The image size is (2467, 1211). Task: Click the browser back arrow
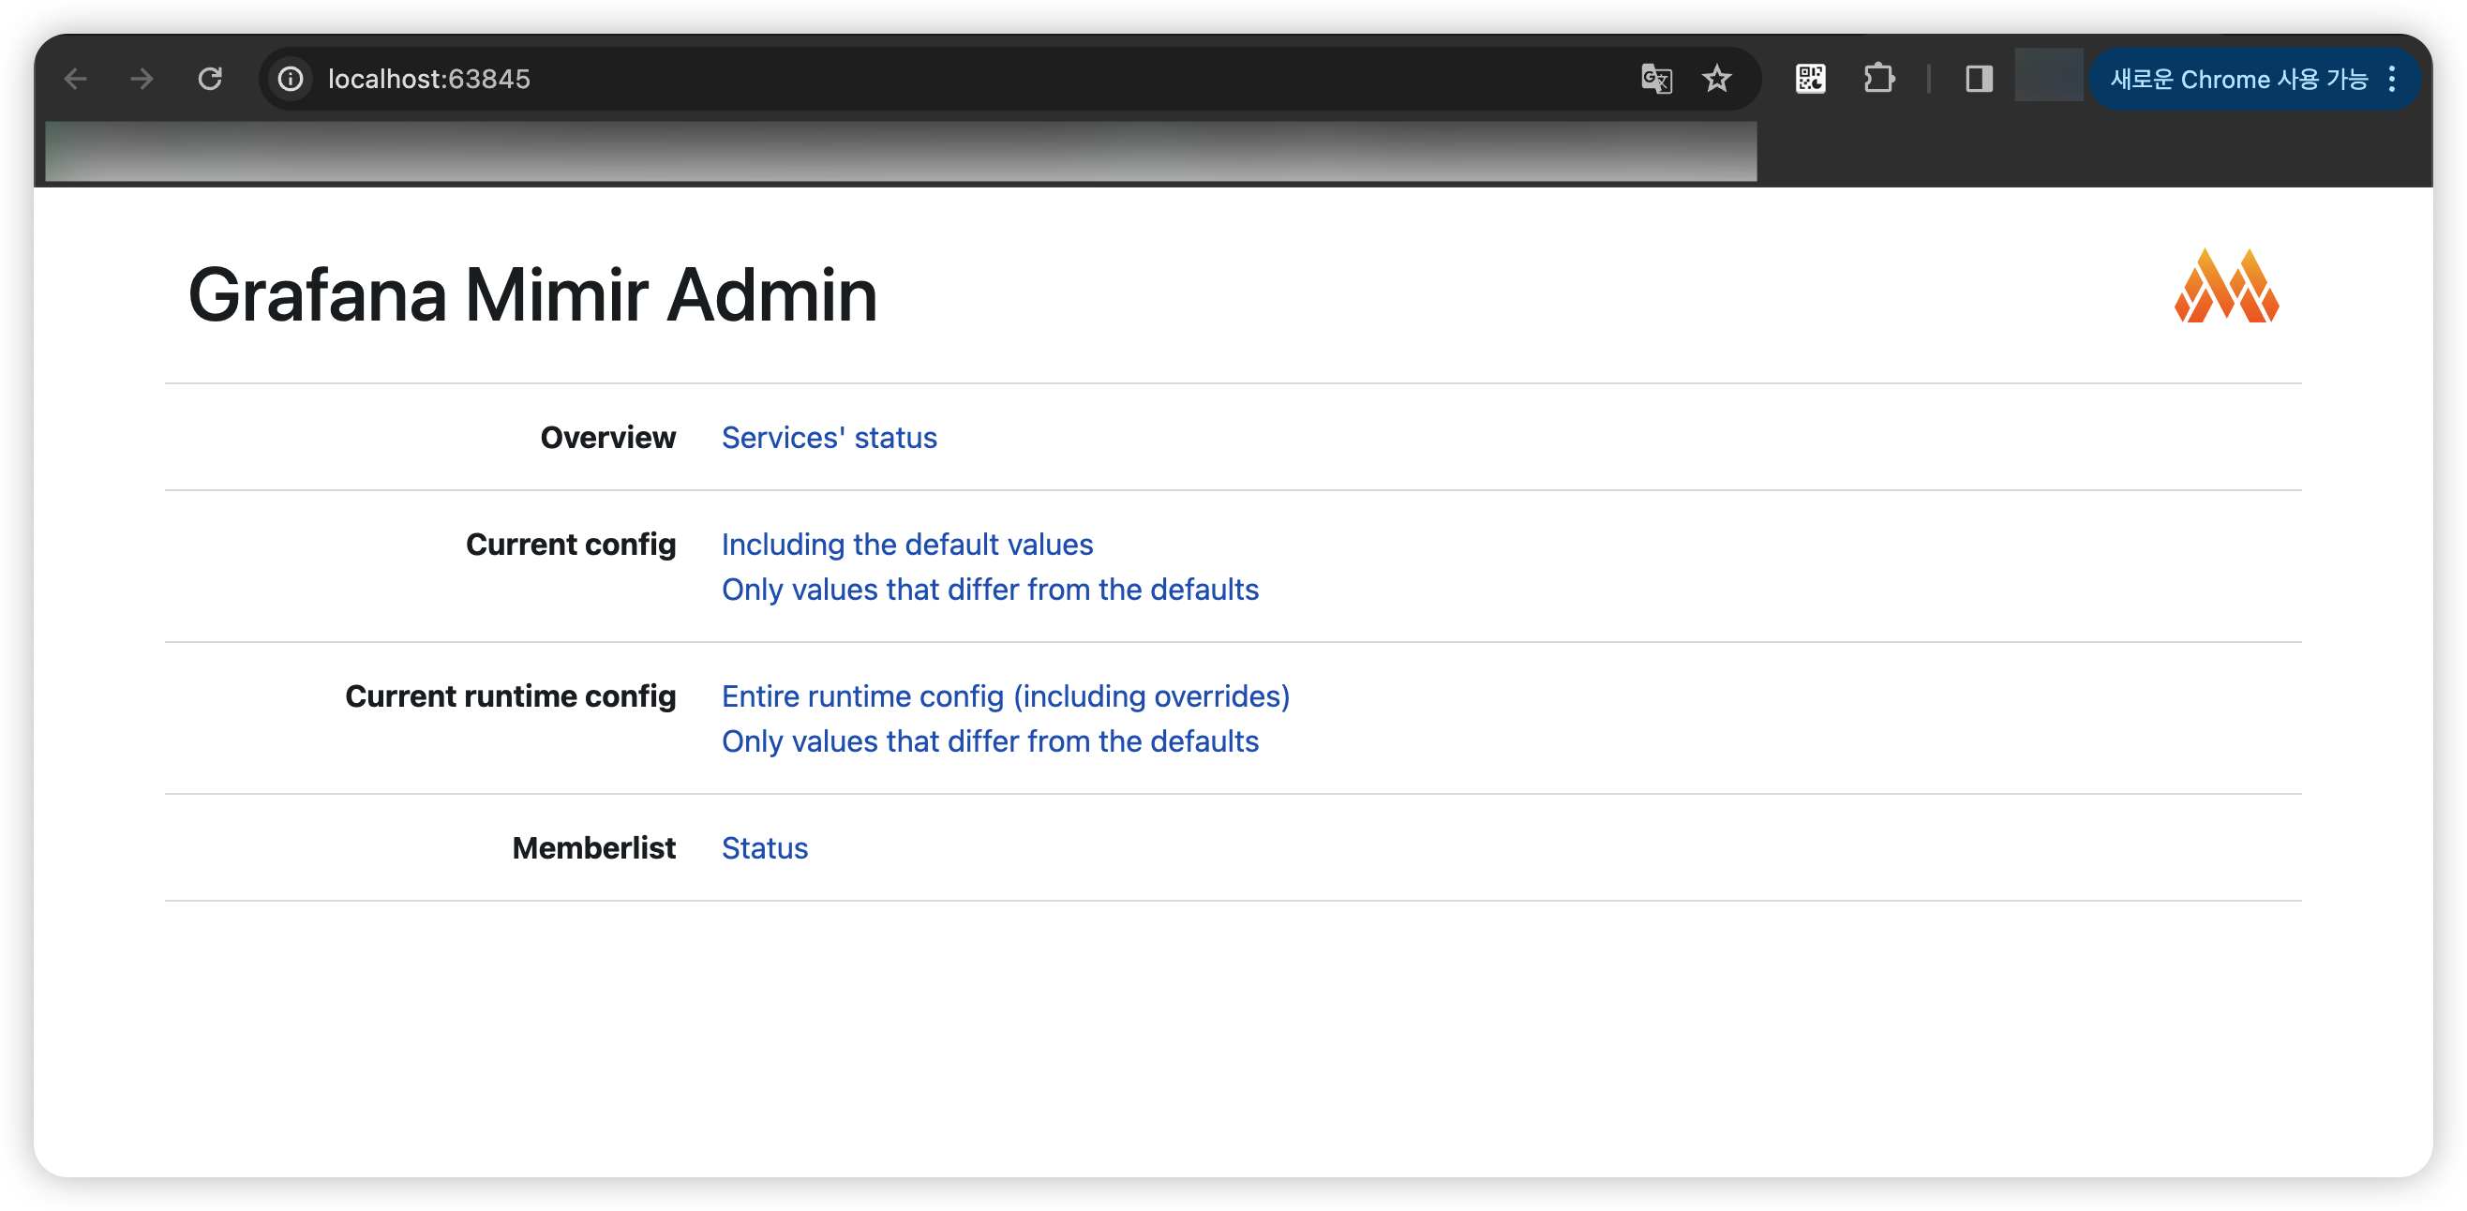[76, 79]
